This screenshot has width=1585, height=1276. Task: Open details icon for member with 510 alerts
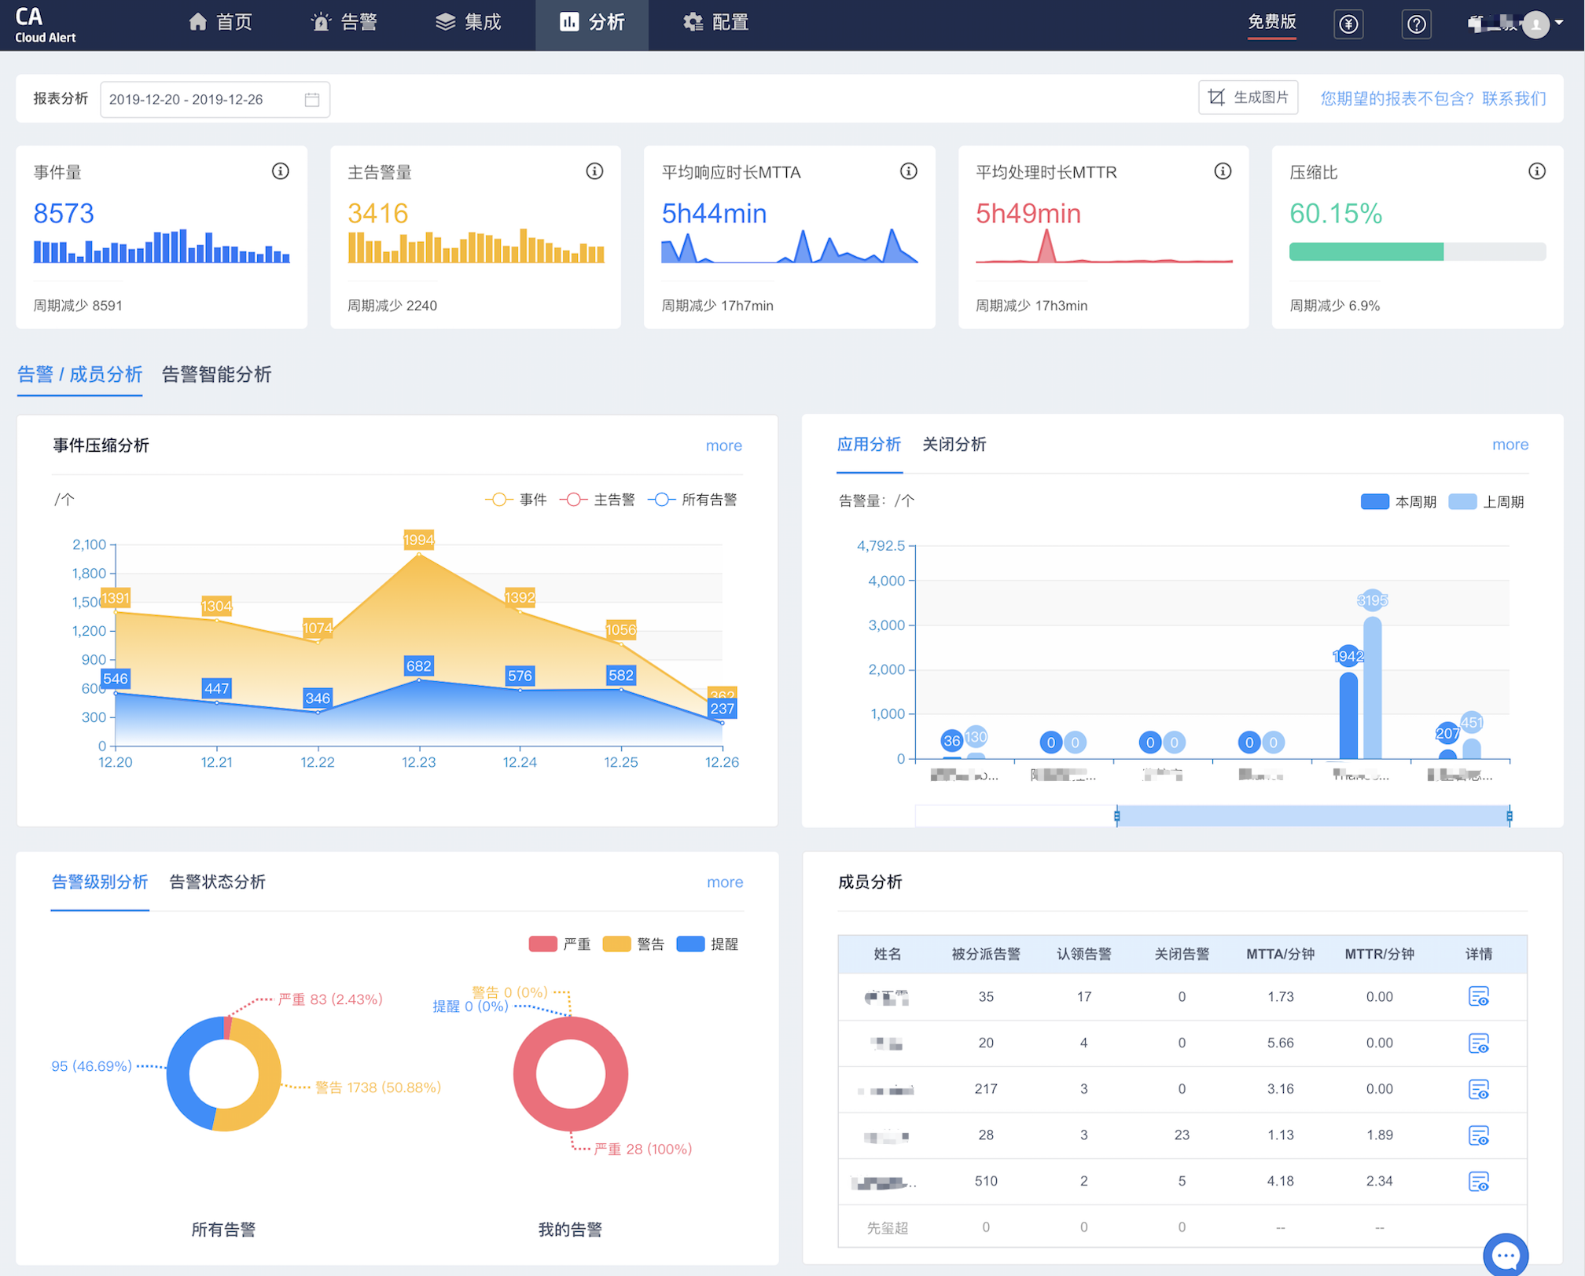point(1478,1181)
